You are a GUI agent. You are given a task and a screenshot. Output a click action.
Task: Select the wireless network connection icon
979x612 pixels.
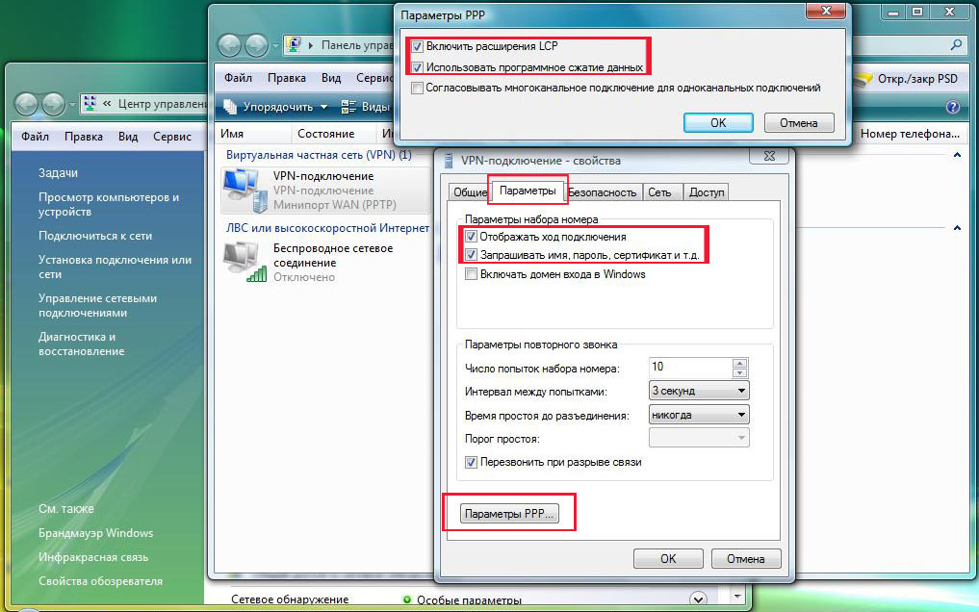pyautogui.click(x=245, y=262)
